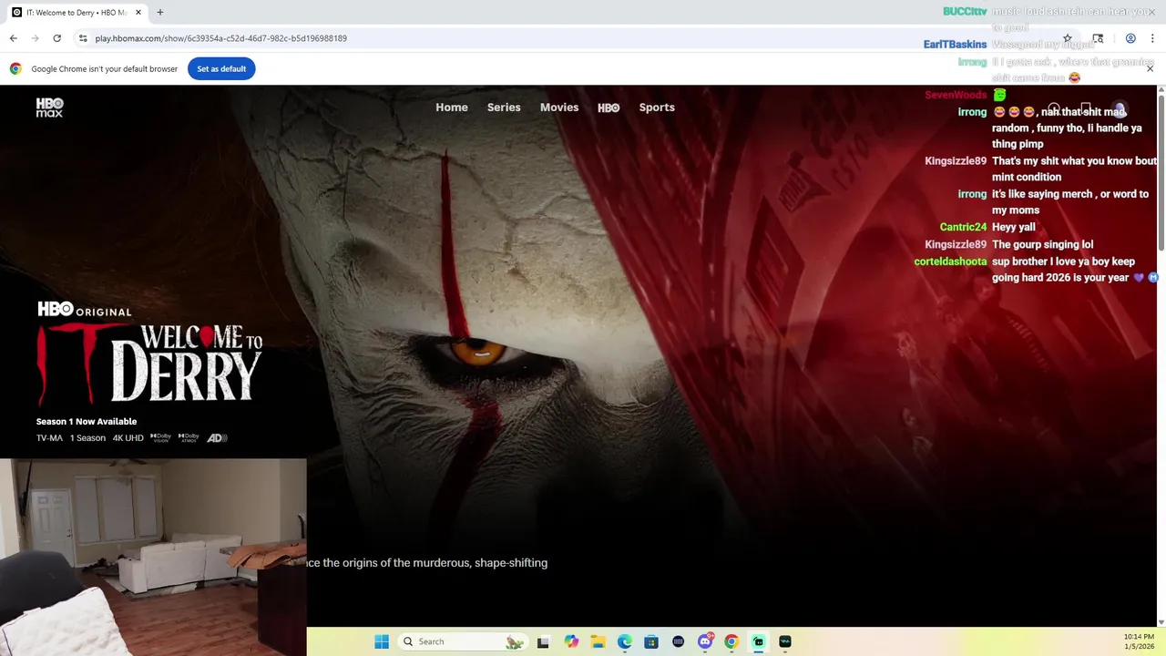Open Microsoft Store from the taskbar

pyautogui.click(x=651, y=641)
